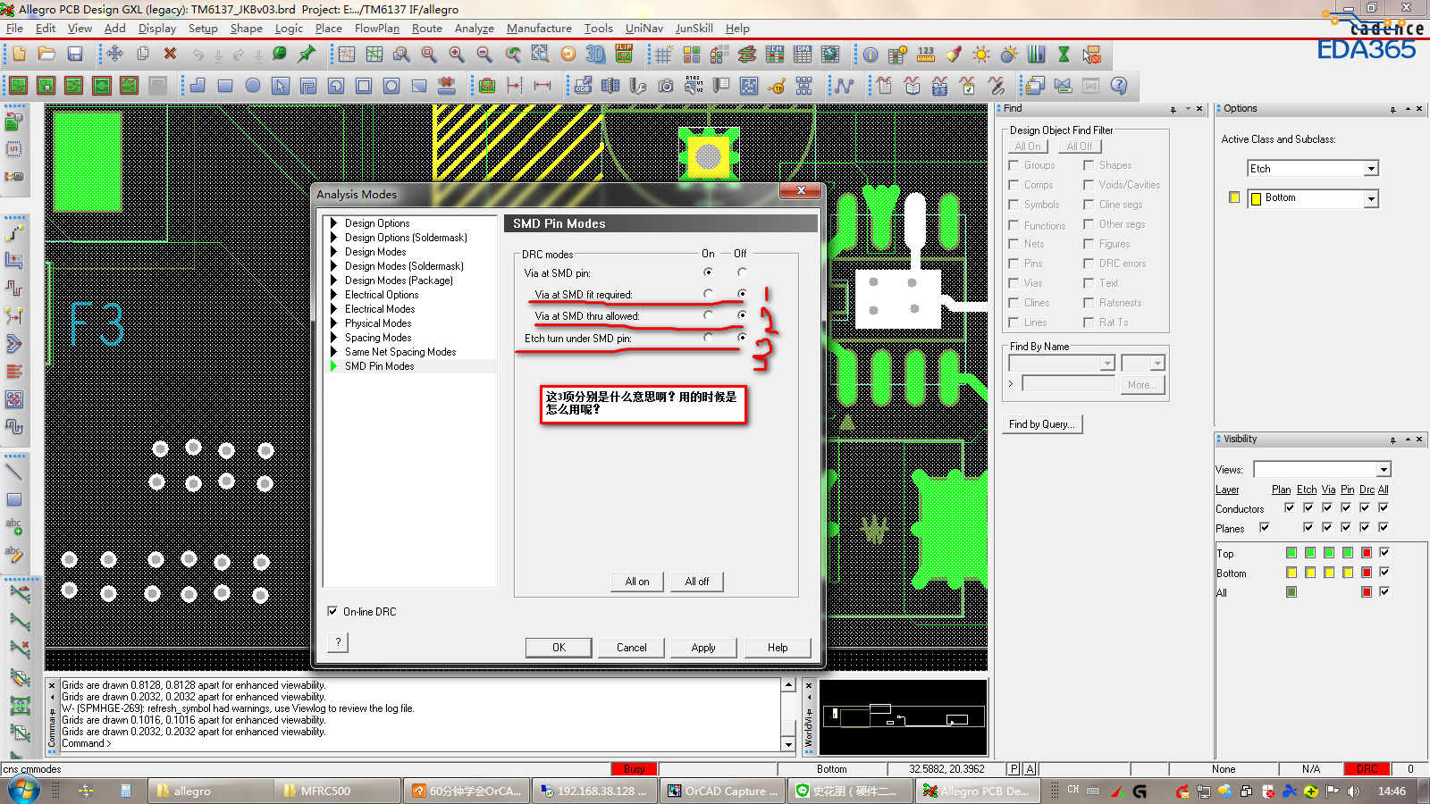The width and height of the screenshot is (1430, 804).
Task: Open the Views dropdown in Visibility
Action: (x=1384, y=470)
